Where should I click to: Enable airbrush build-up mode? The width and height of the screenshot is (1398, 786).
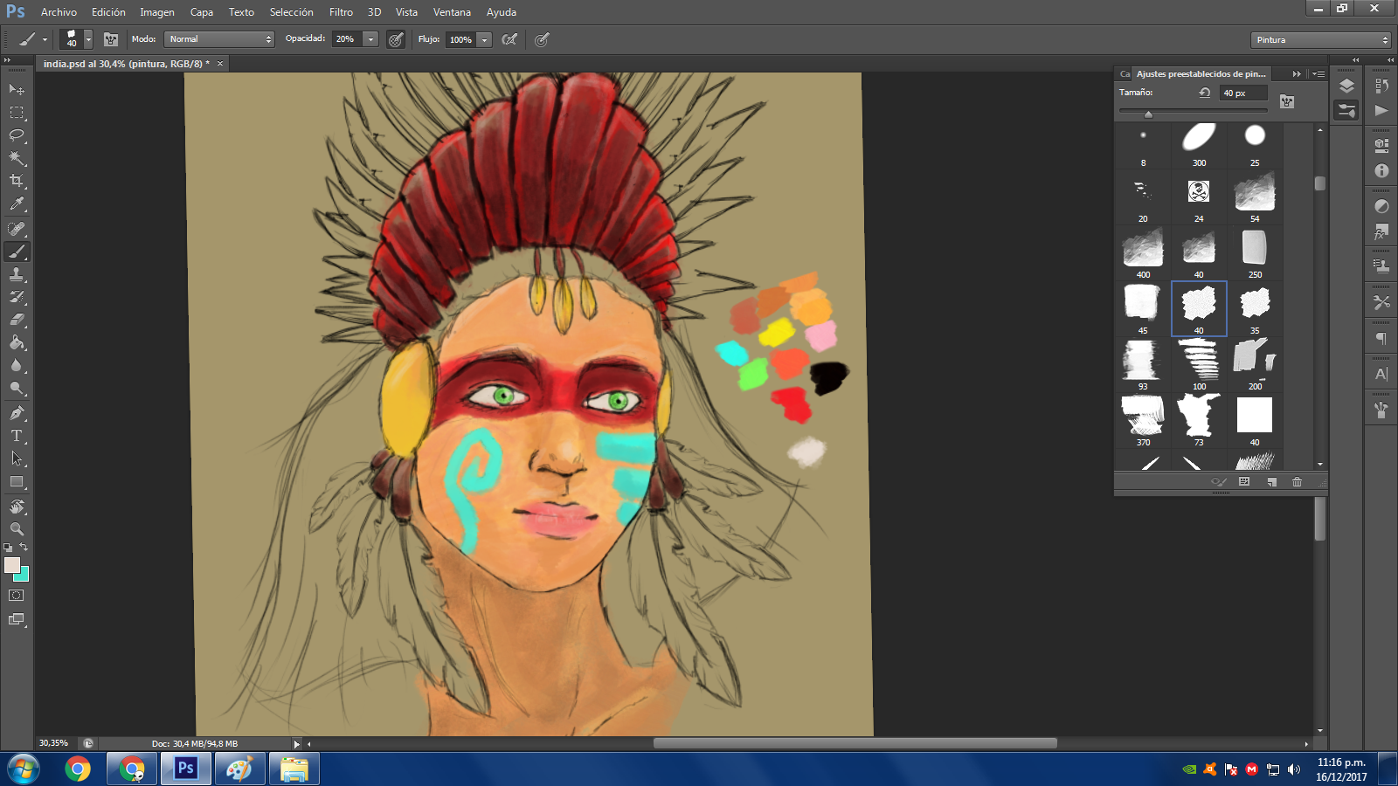click(509, 39)
